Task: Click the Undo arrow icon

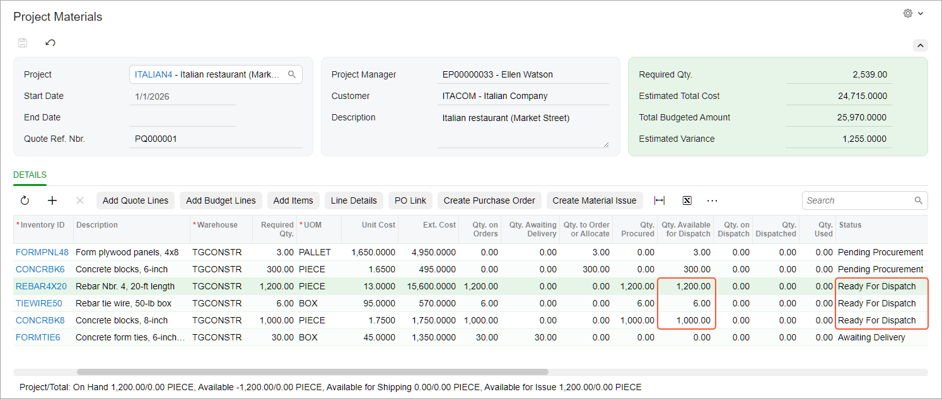Action: click(50, 43)
